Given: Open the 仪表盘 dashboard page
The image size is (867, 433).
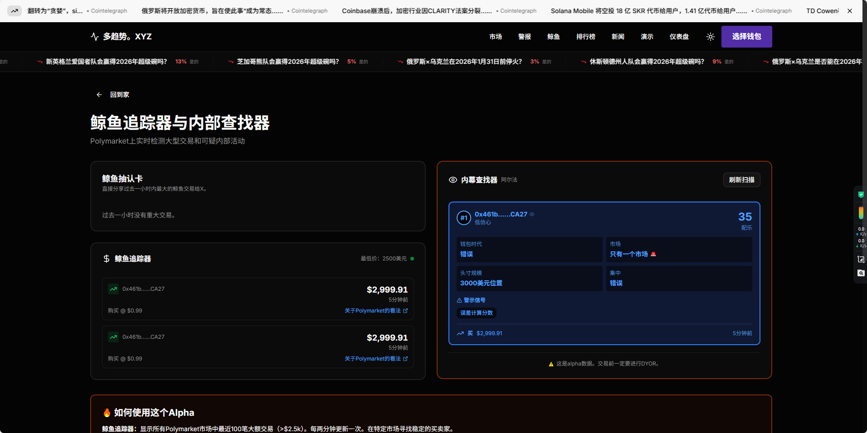Looking at the screenshot, I should pos(679,37).
